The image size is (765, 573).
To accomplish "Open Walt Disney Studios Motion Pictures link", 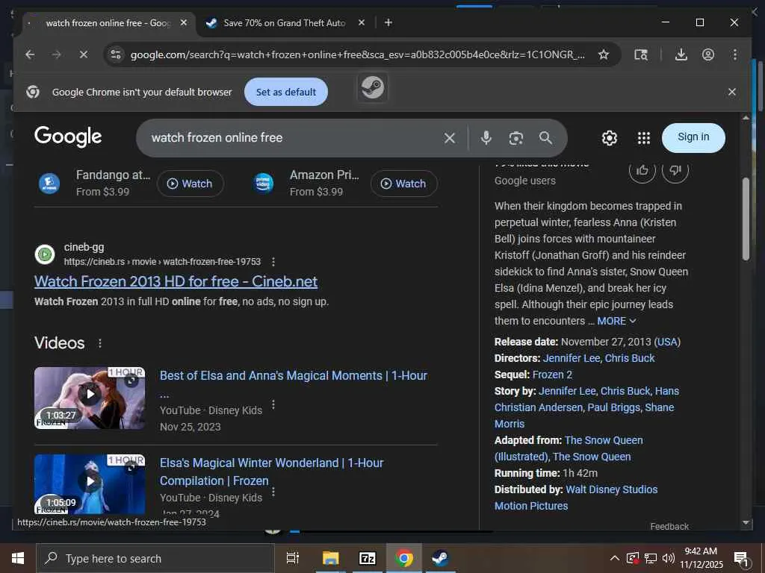I will (576, 498).
